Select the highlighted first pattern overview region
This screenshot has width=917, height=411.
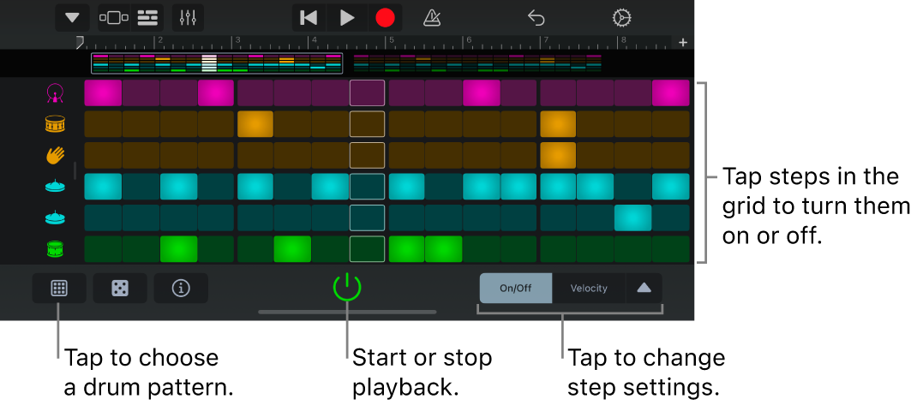217,63
